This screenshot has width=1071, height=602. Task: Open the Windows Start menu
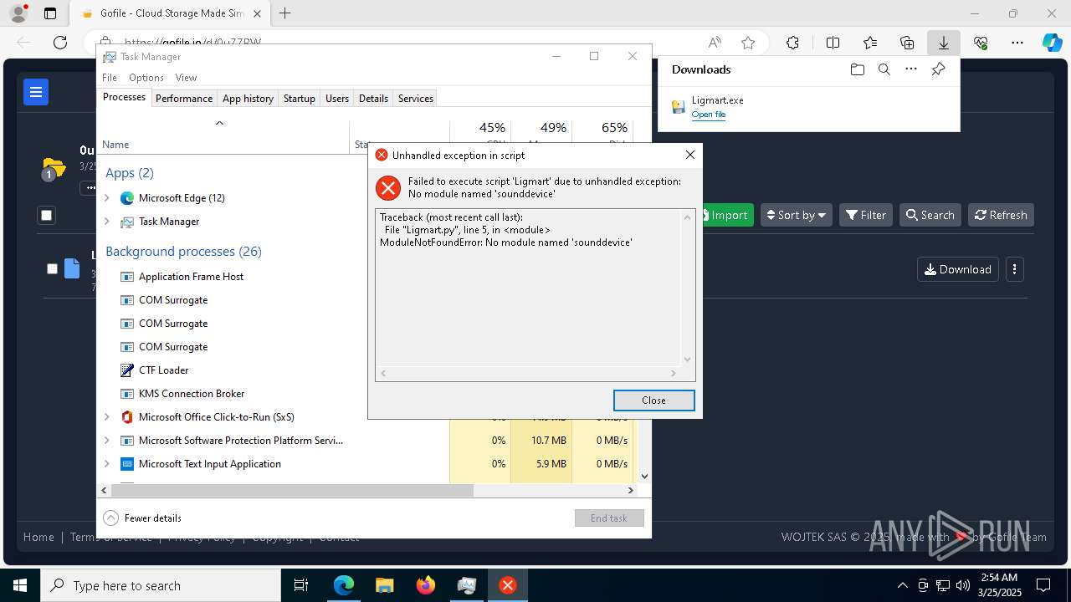pos(20,585)
